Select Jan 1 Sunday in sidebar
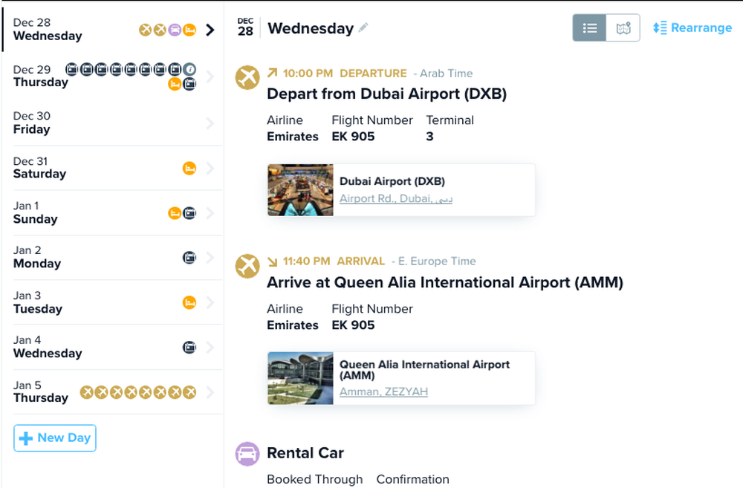This screenshot has width=743, height=488. 112,212
